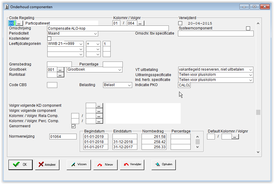274x184 pixels.
Task: Click the Default Kolomnr first input field
Action: pos(211,137)
